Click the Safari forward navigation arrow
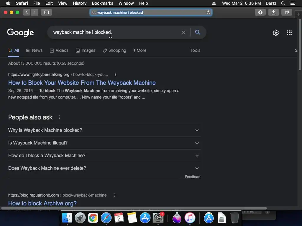This screenshot has height=226, width=302. click(x=34, y=12)
